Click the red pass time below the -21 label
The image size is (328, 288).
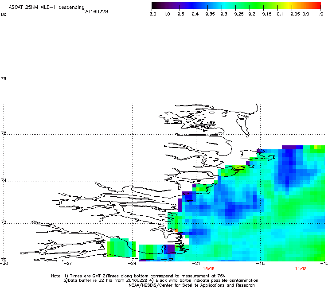pyautogui.click(x=209, y=269)
